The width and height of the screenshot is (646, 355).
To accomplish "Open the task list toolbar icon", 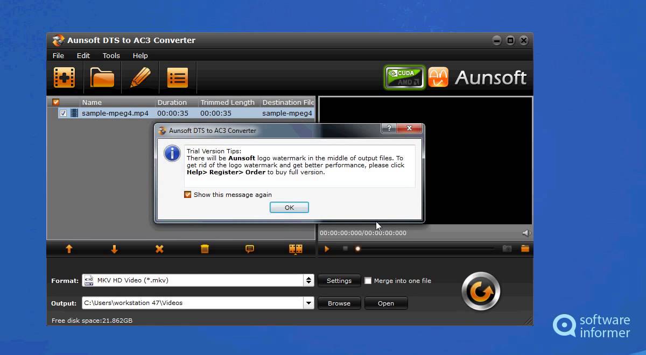I will [177, 77].
